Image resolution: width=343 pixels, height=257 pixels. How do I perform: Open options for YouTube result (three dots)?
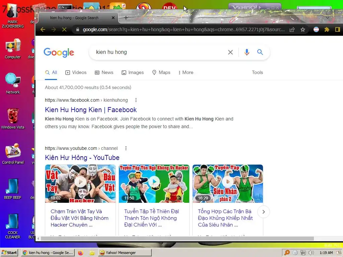[x=126, y=148]
